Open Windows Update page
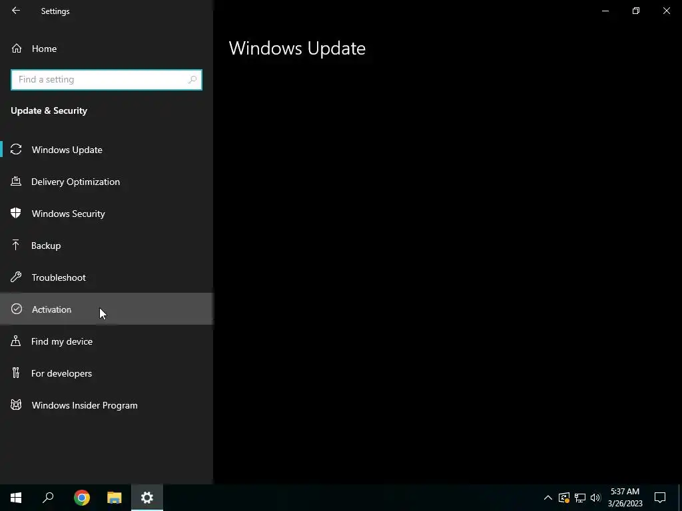Image resolution: width=682 pixels, height=511 pixels. tap(107, 150)
